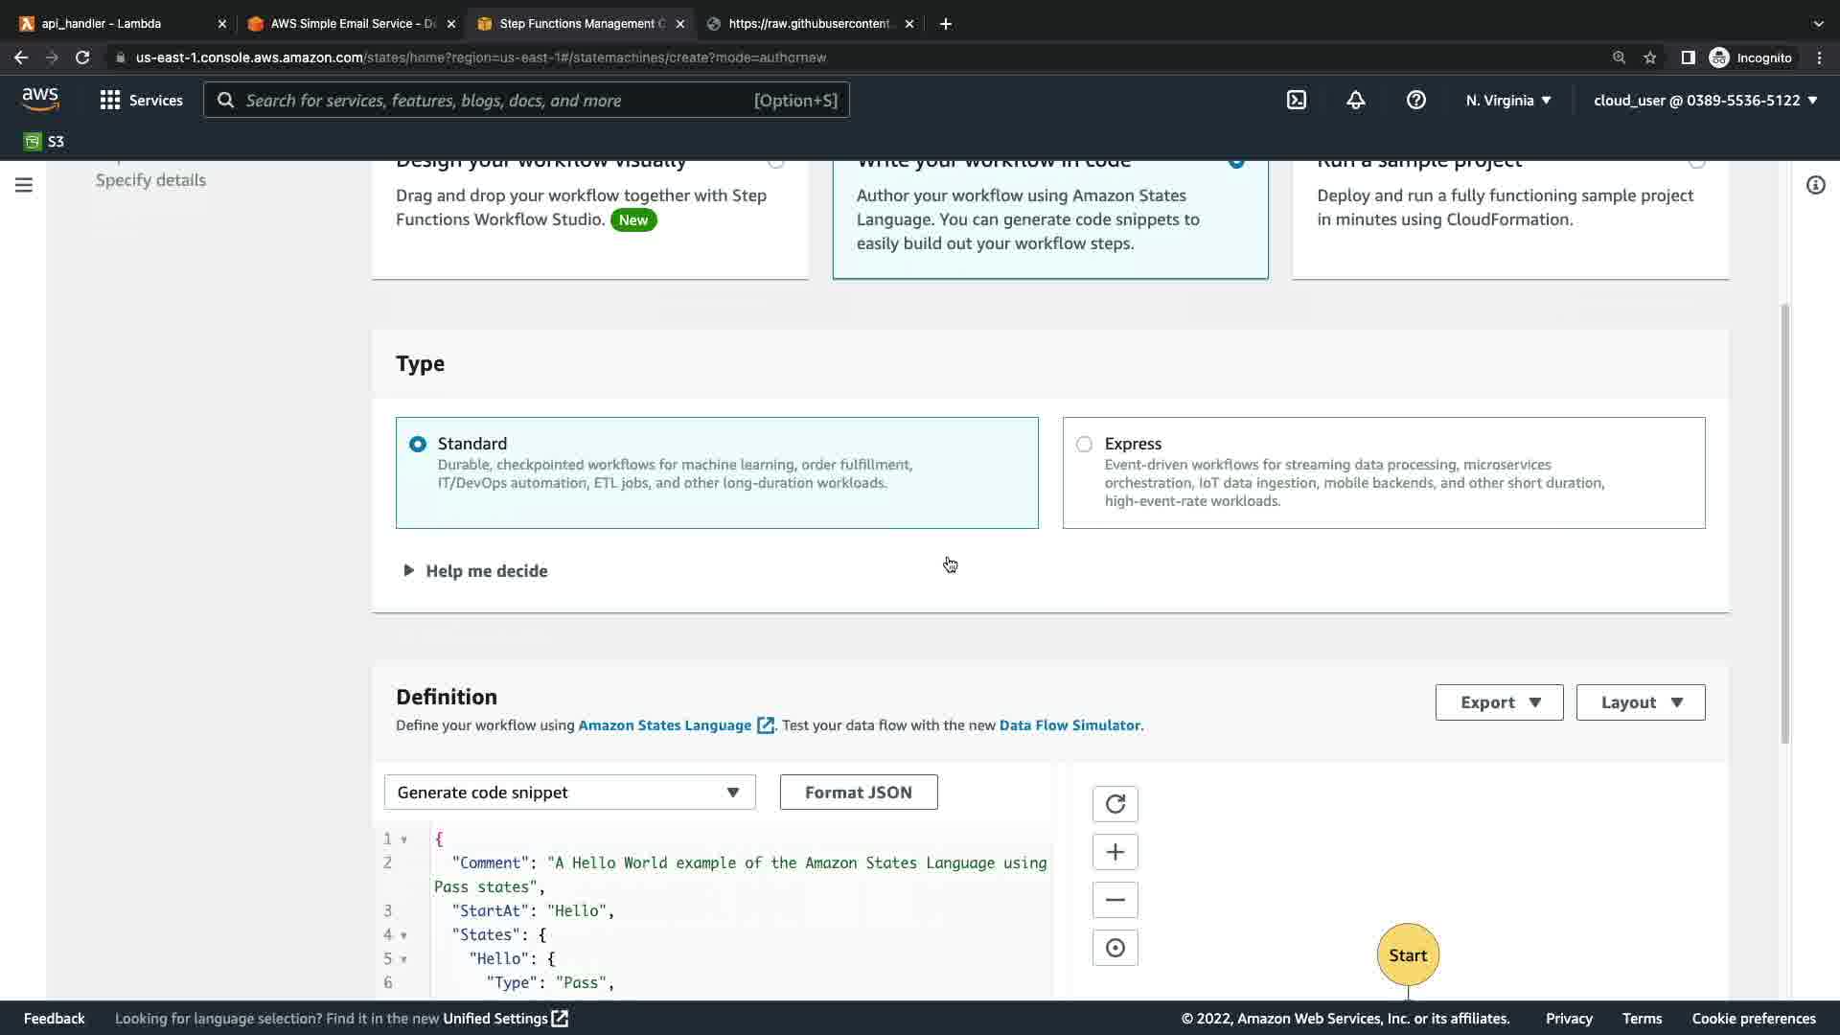Zoom in the workflow graph

coord(1115,852)
